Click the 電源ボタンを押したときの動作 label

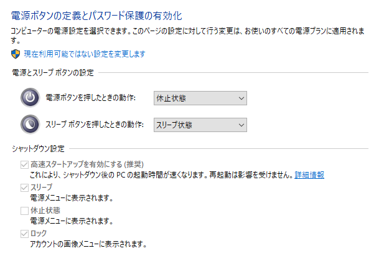point(97,98)
